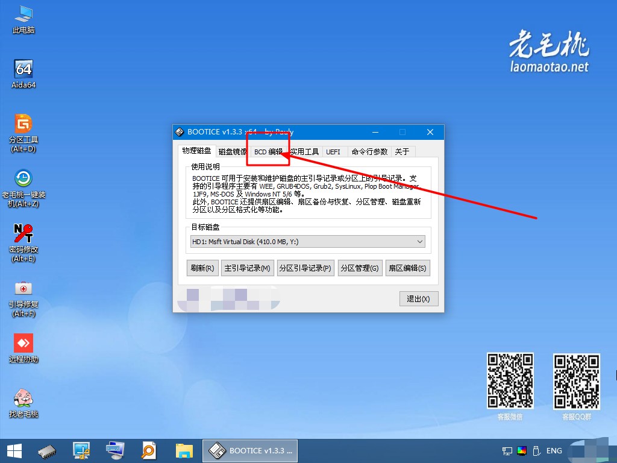Start 引导修复 (Alt+F) boot repair

pos(22,288)
